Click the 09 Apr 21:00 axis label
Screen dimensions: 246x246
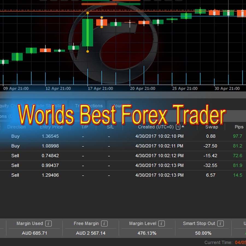point(16,89)
